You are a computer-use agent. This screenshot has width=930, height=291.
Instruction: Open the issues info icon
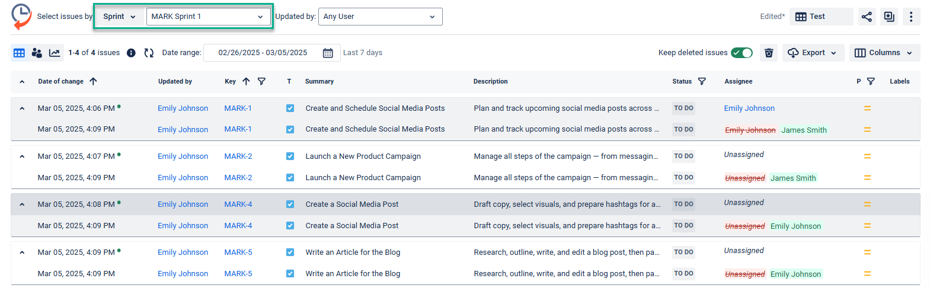point(132,53)
